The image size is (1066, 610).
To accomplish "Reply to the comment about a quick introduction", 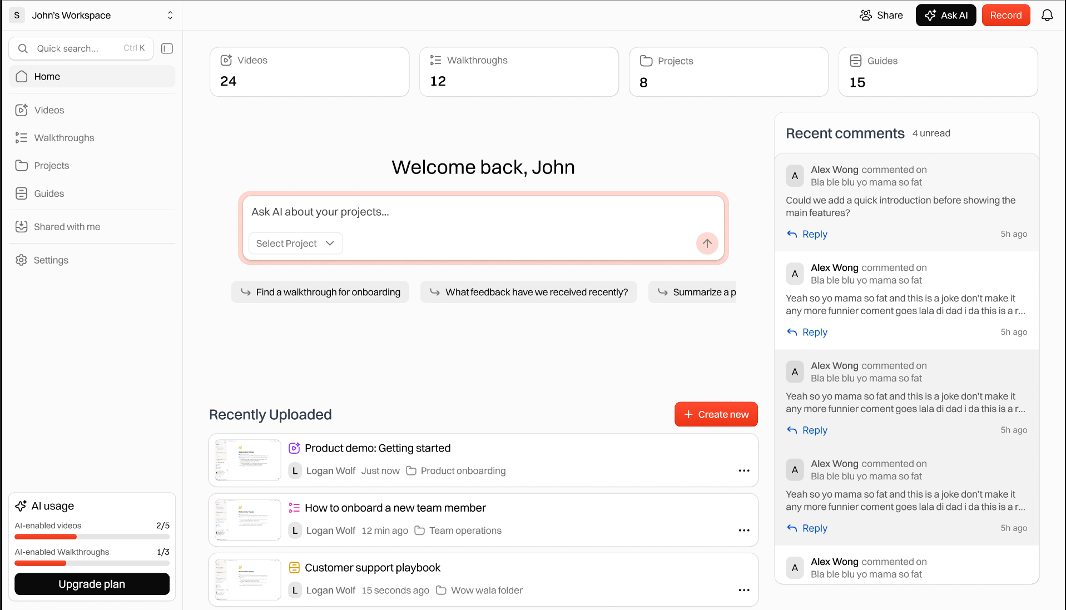I will point(807,234).
